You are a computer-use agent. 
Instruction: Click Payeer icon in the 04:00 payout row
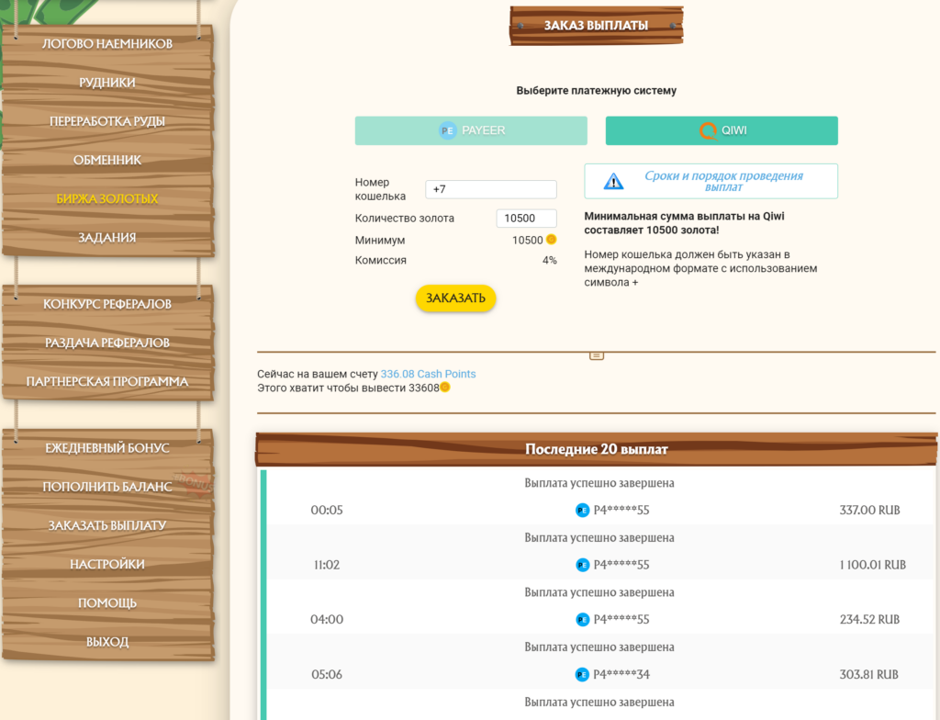click(x=582, y=619)
